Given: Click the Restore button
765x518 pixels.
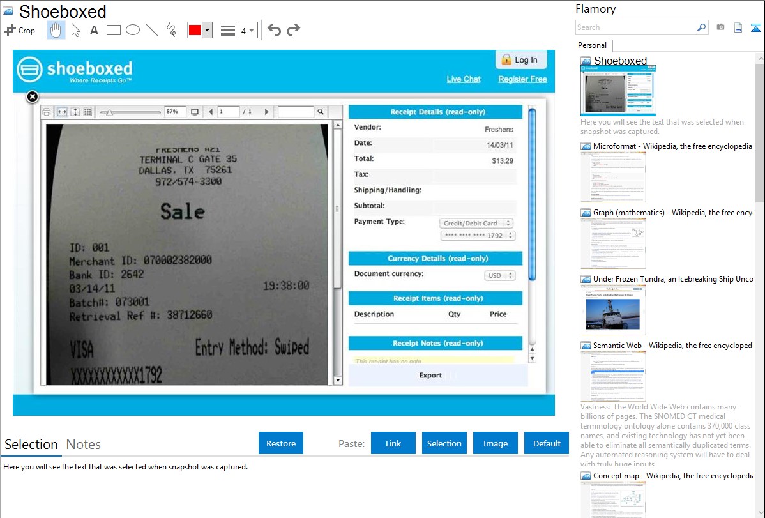Looking at the screenshot, I should tap(281, 443).
